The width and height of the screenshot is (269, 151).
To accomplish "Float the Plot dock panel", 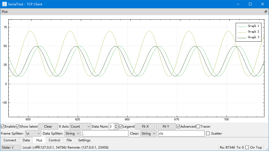I will point(266,12).
